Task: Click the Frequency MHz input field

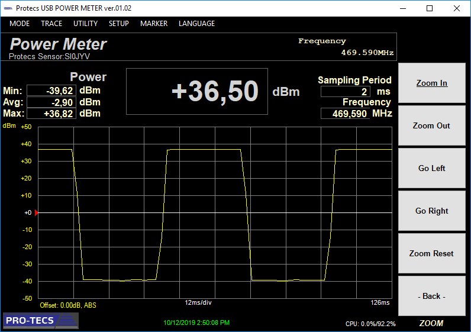Action: click(x=346, y=114)
